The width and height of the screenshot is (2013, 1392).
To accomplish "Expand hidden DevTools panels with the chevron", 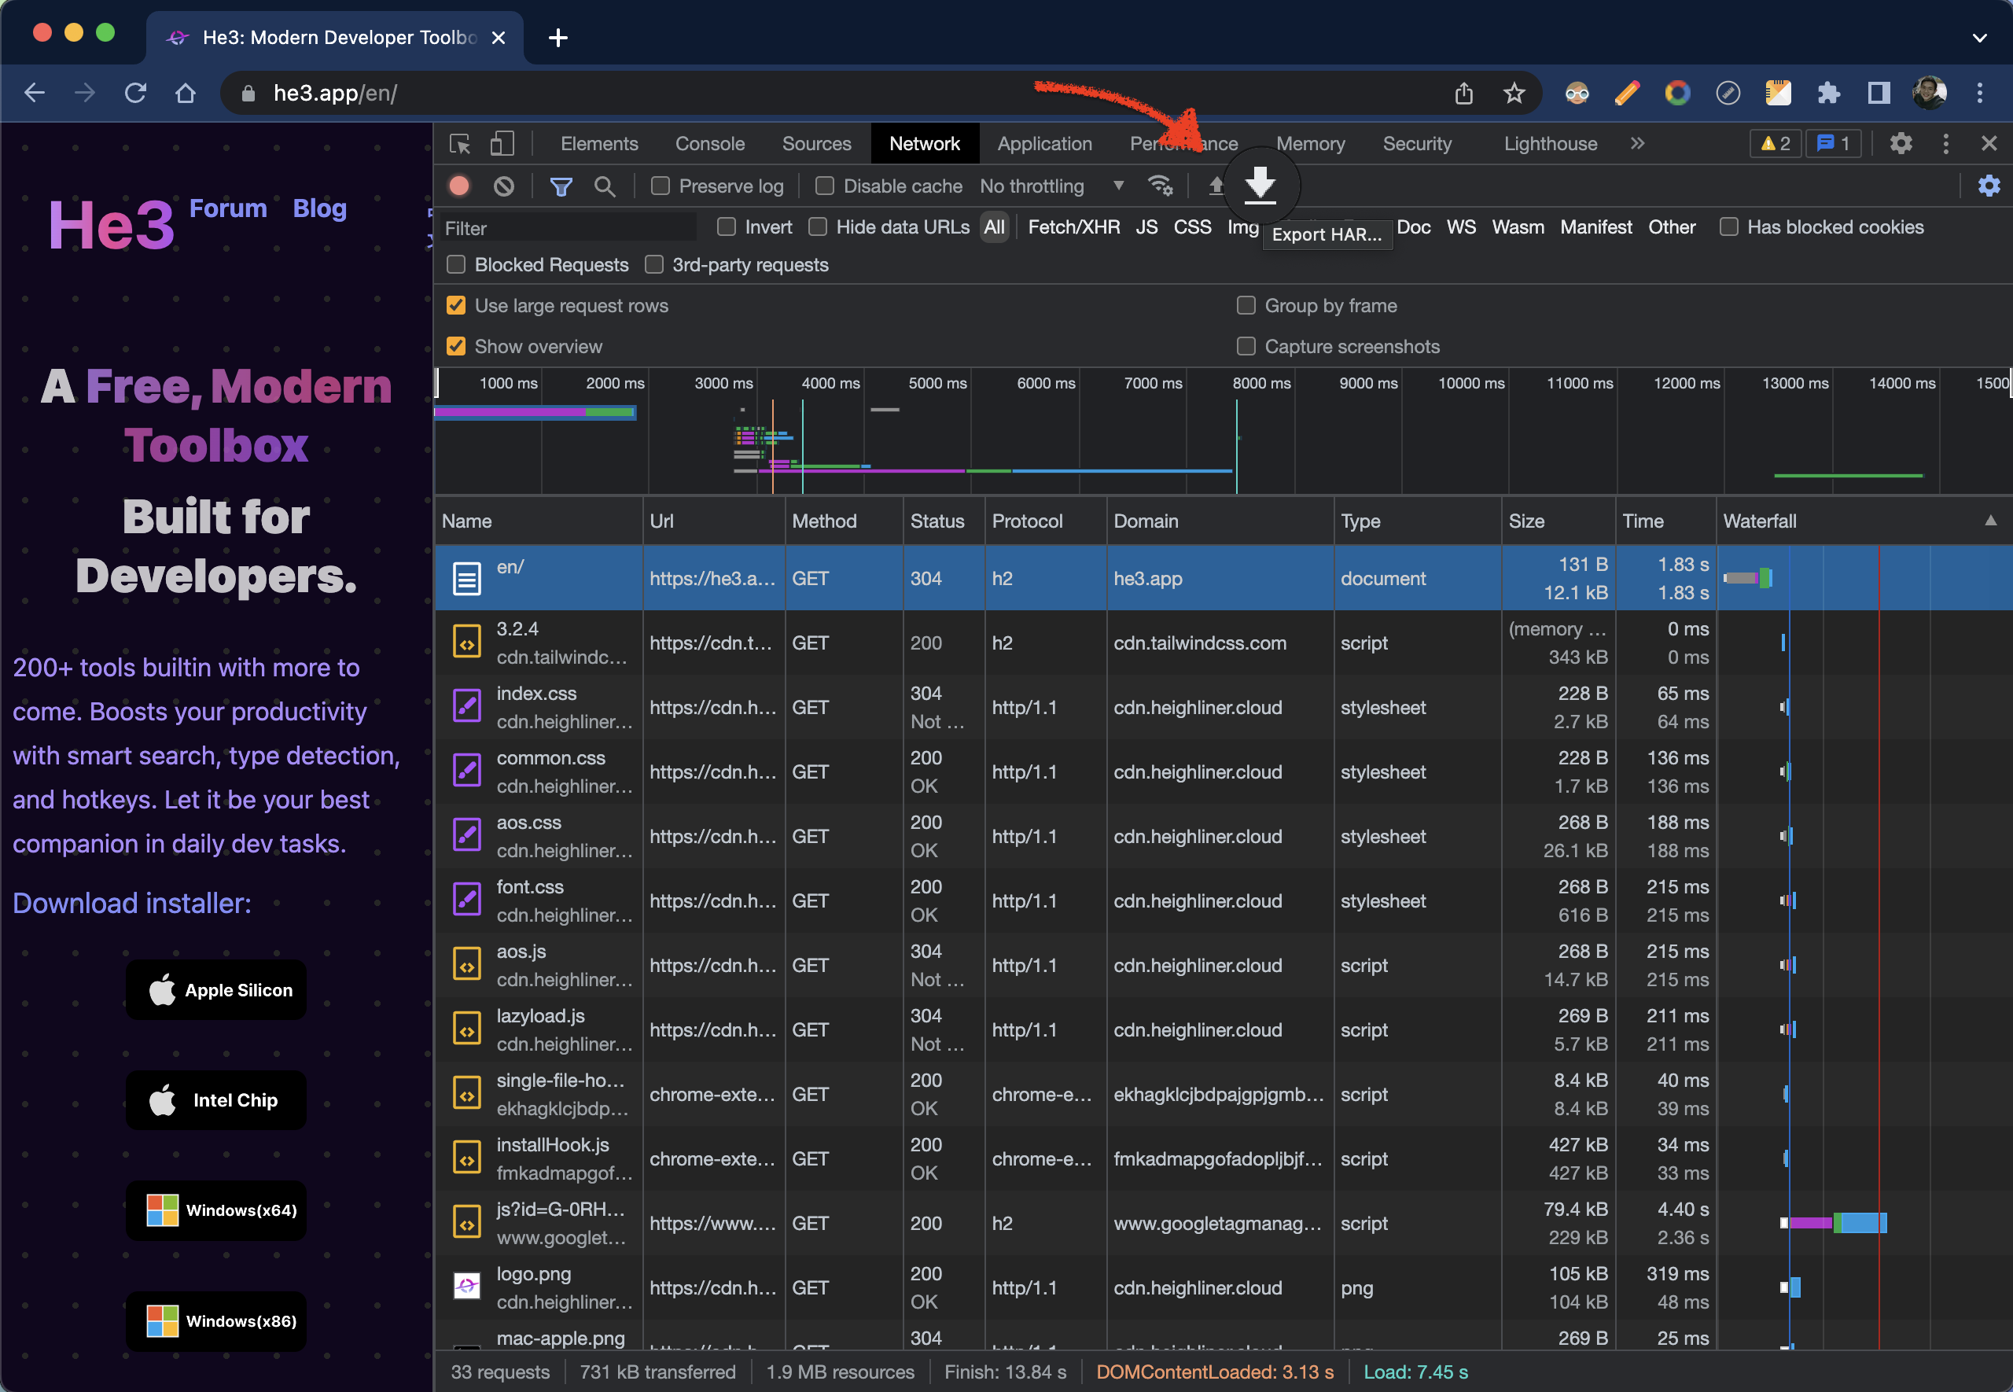I will click(1636, 143).
